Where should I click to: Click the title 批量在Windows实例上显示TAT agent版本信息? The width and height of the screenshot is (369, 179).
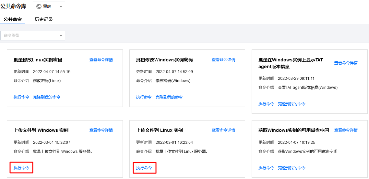pos(291,63)
